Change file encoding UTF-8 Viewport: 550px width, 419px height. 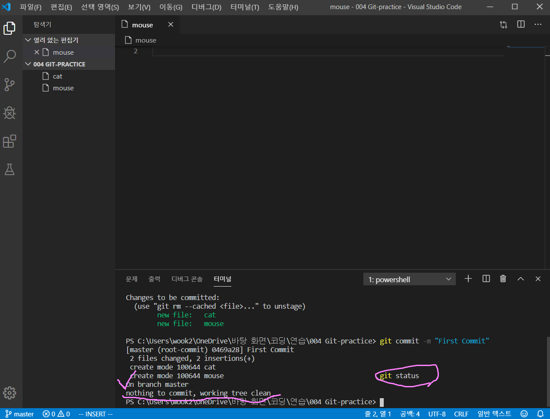(437, 414)
